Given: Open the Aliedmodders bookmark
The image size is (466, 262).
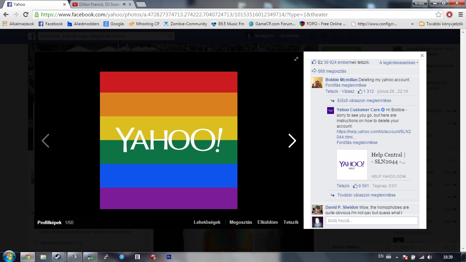Looking at the screenshot, I should tap(83, 24).
